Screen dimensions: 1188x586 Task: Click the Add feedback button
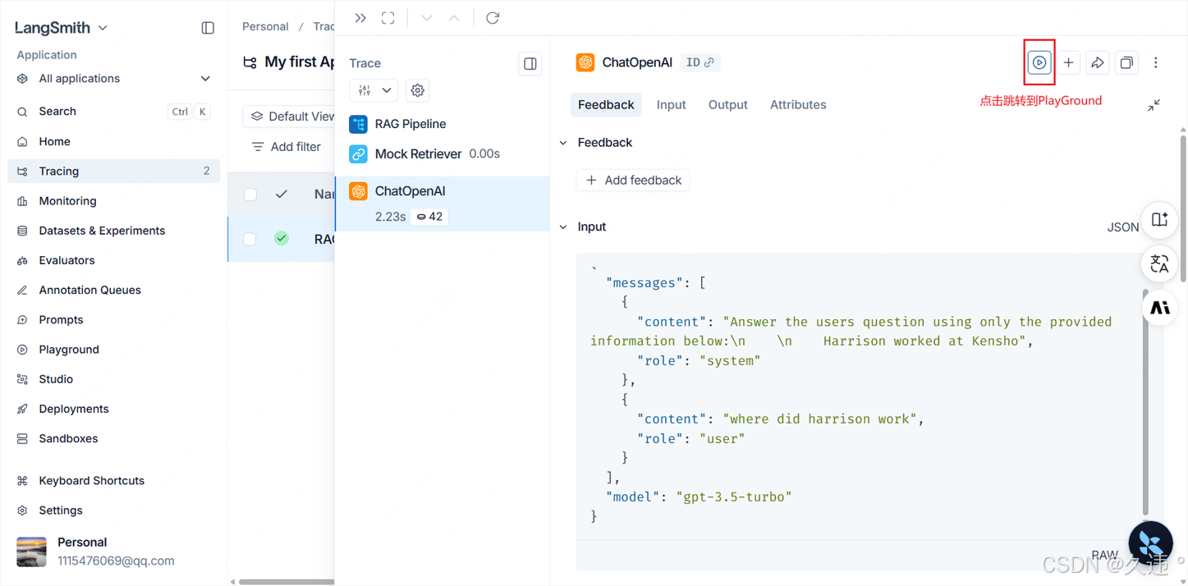point(633,180)
